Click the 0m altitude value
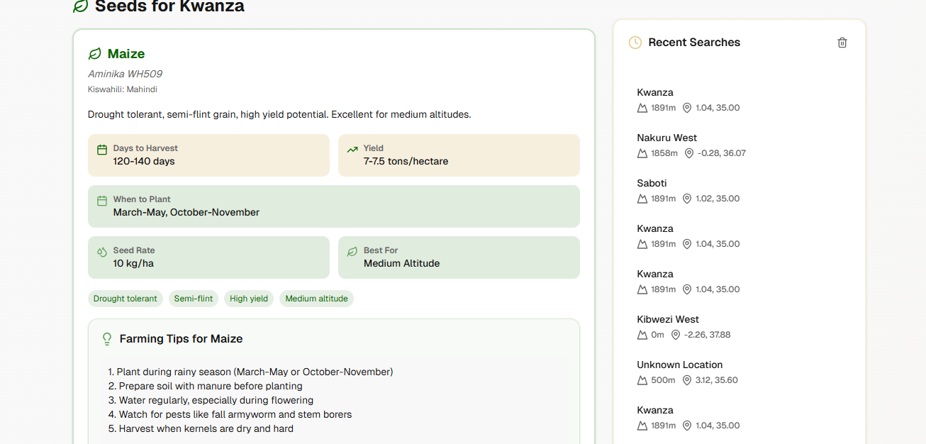Screen dimensions: 926x444 click(658, 335)
